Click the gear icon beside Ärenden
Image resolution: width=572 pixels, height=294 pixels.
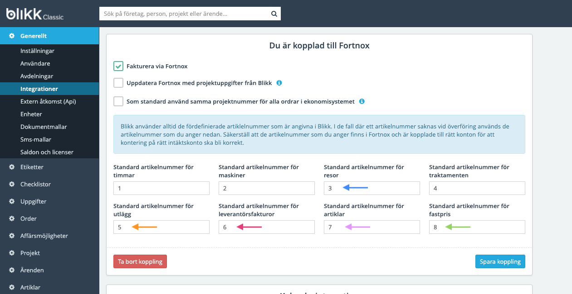coord(12,270)
